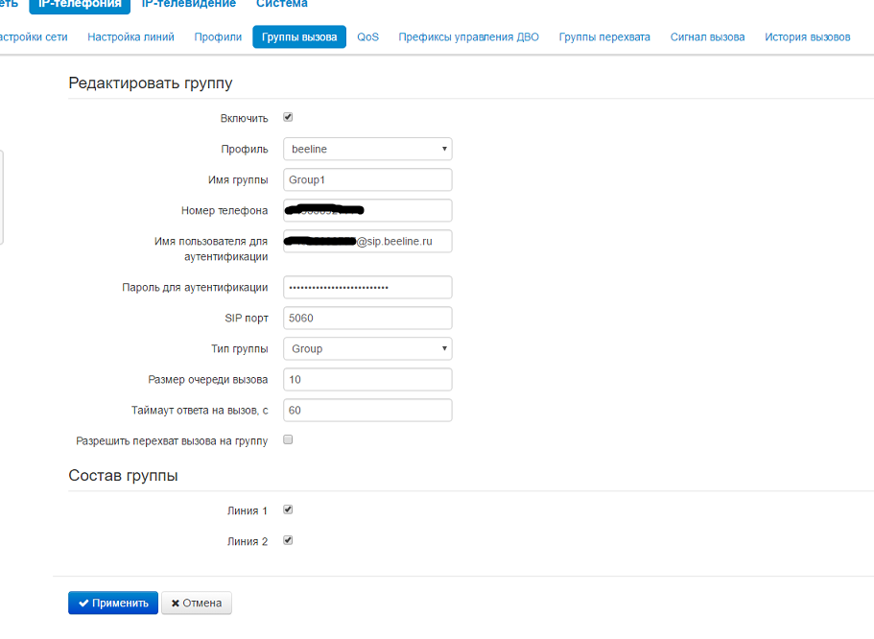Open История вызовов subtab
874x639 pixels.
tap(807, 36)
